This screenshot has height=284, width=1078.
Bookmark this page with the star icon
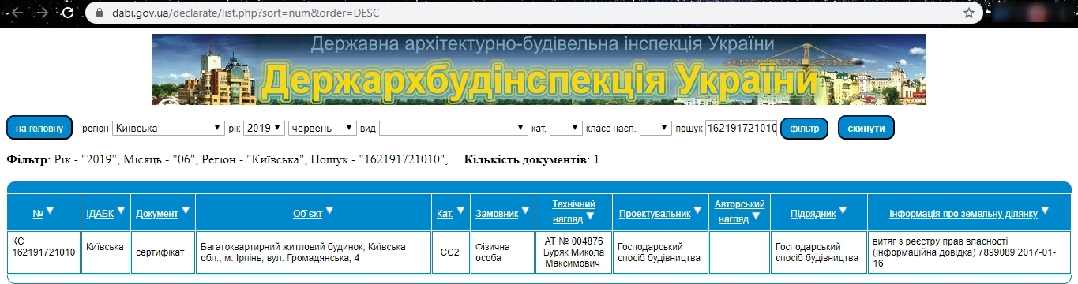point(969,13)
